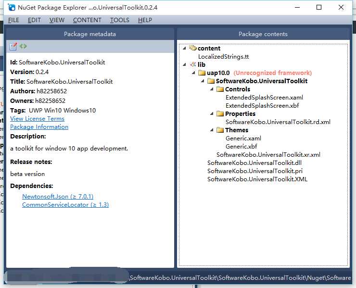This screenshot has height=288, width=356.
Task: Click the NuGet Package Explorer app icon
Action: click(x=12, y=8)
